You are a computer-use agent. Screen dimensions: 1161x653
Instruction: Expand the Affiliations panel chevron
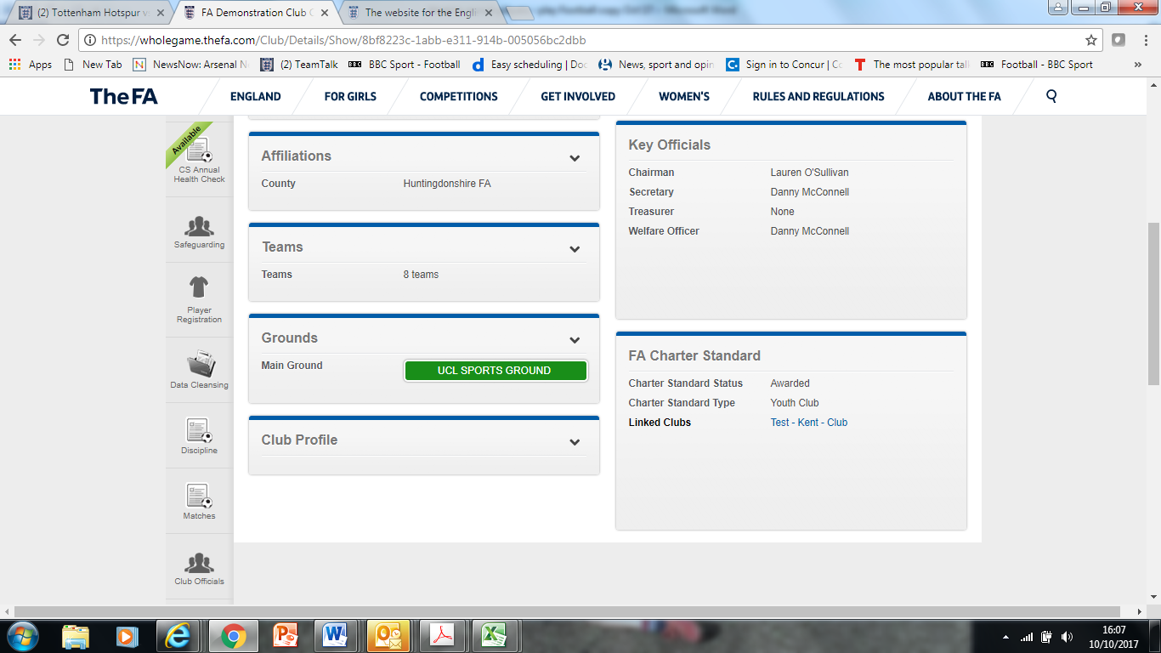click(575, 157)
